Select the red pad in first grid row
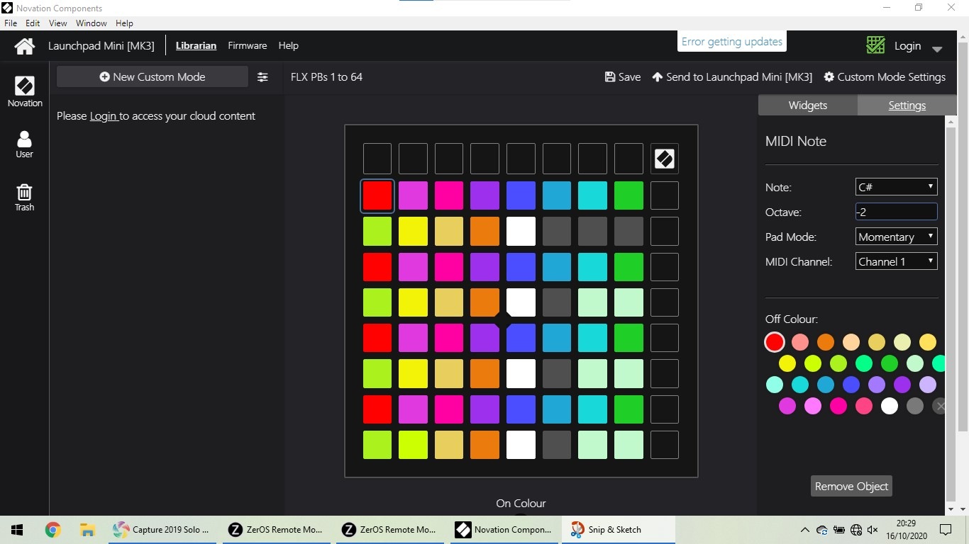Image resolution: width=969 pixels, height=544 pixels. click(377, 195)
